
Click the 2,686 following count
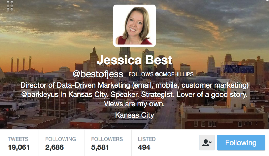point(54,147)
